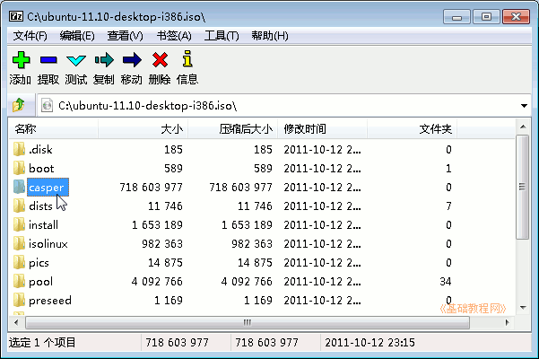Image resolution: width=539 pixels, height=359 pixels.
Task: Click status bar date 2011-10-12 23:15
Action: 369,343
